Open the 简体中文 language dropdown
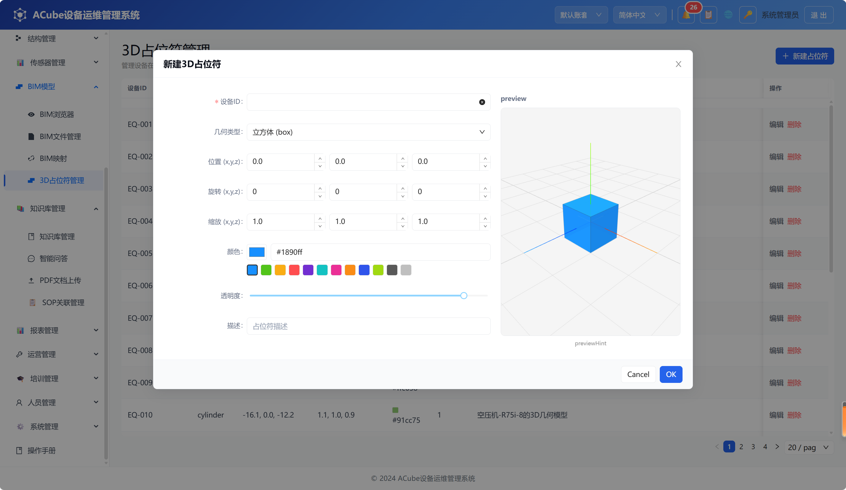 tap(640, 15)
